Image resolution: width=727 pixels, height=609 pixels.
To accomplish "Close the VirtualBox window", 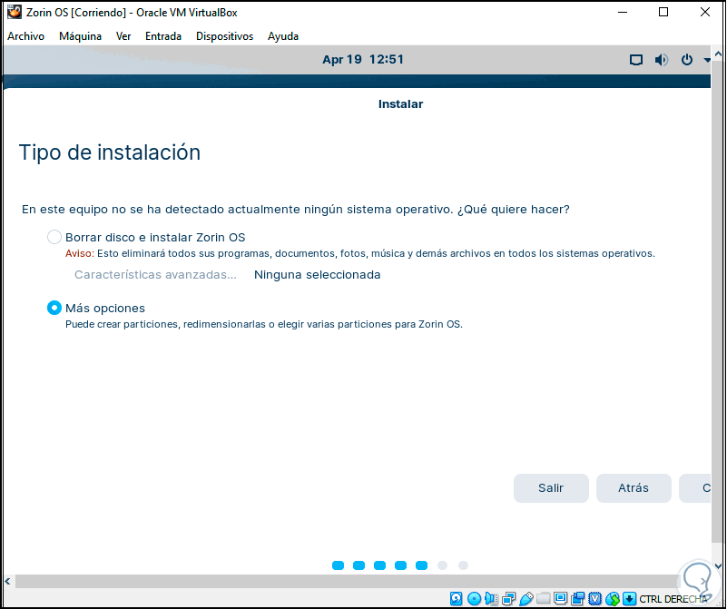I will tap(704, 12).
